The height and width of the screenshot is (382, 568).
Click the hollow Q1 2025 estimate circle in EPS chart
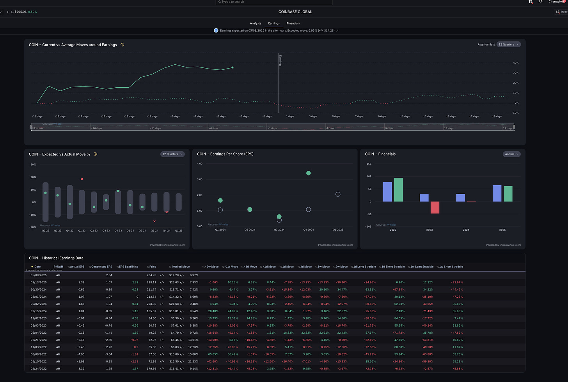[x=338, y=194]
